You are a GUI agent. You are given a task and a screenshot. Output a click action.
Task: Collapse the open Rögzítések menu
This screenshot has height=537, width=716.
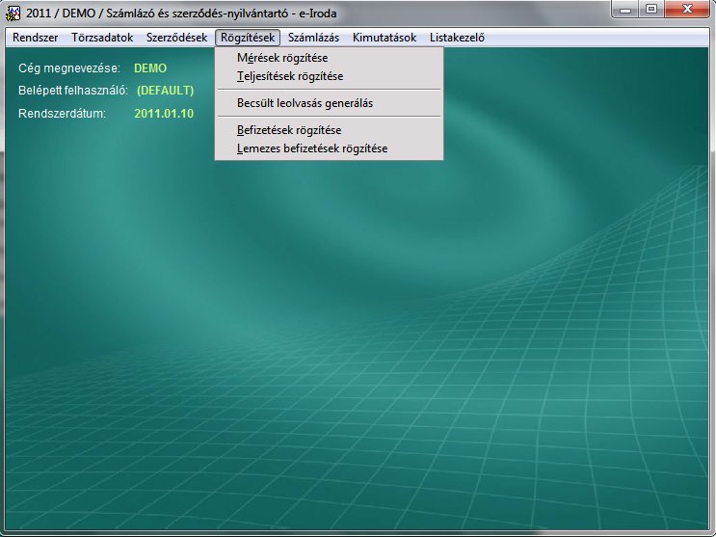[x=248, y=38]
